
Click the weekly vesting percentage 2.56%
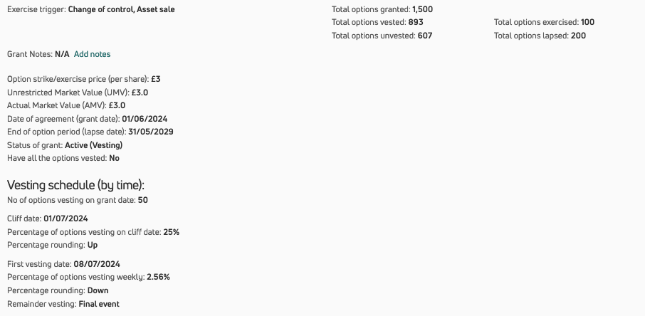[158, 277]
